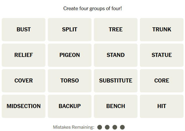
Task: Tap the STATUE word tile
Action: pyautogui.click(x=162, y=55)
